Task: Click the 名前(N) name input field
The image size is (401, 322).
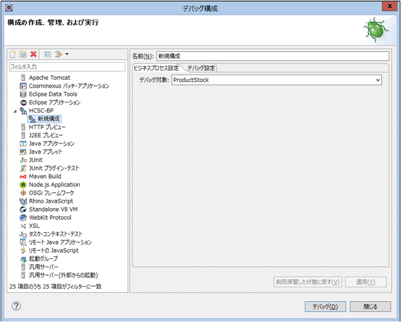Action: [x=273, y=56]
